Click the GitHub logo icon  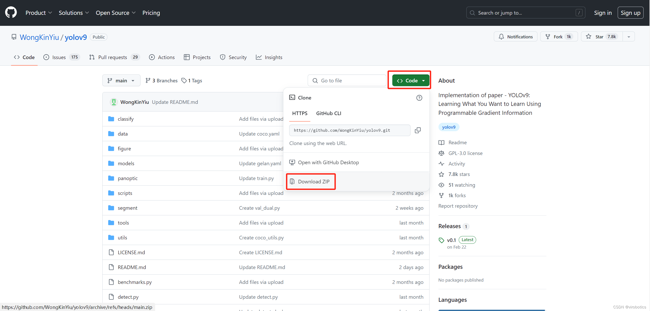11,13
